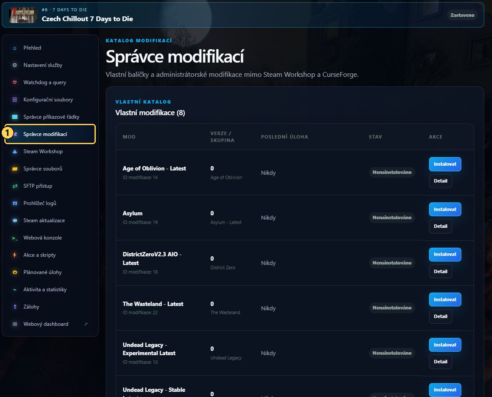
Task: Click the gear icon beside Nastavení služby
Action: (15, 65)
